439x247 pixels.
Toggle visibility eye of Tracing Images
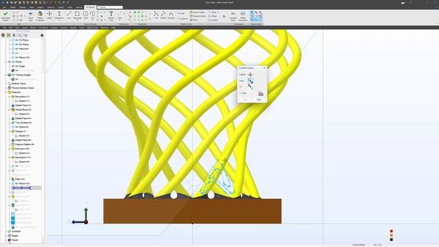[13, 75]
